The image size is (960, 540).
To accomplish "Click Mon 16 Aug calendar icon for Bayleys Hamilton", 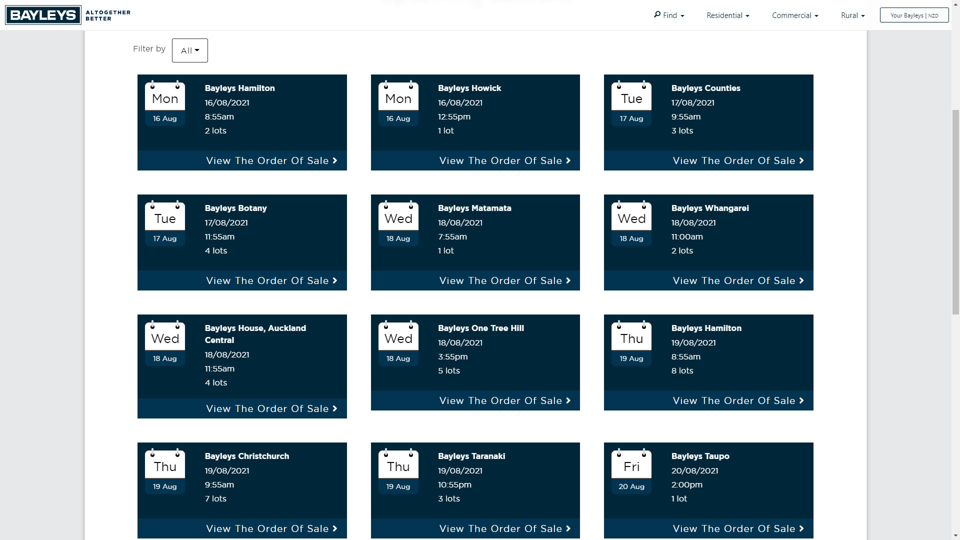I will click(x=165, y=103).
